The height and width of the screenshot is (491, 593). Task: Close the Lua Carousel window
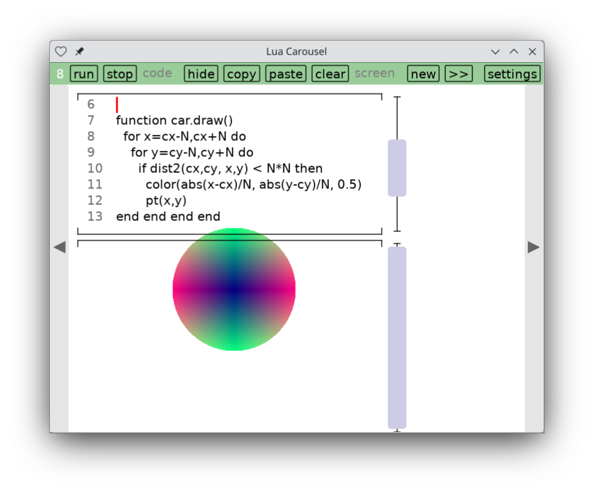[533, 52]
